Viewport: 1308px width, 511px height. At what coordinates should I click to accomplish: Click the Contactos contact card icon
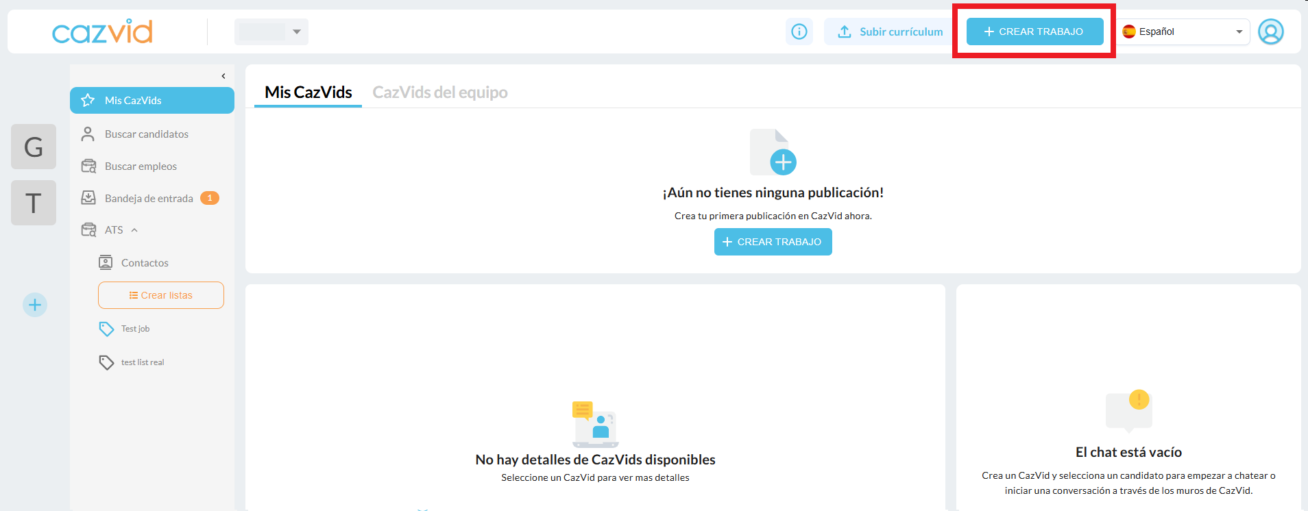pyautogui.click(x=106, y=262)
